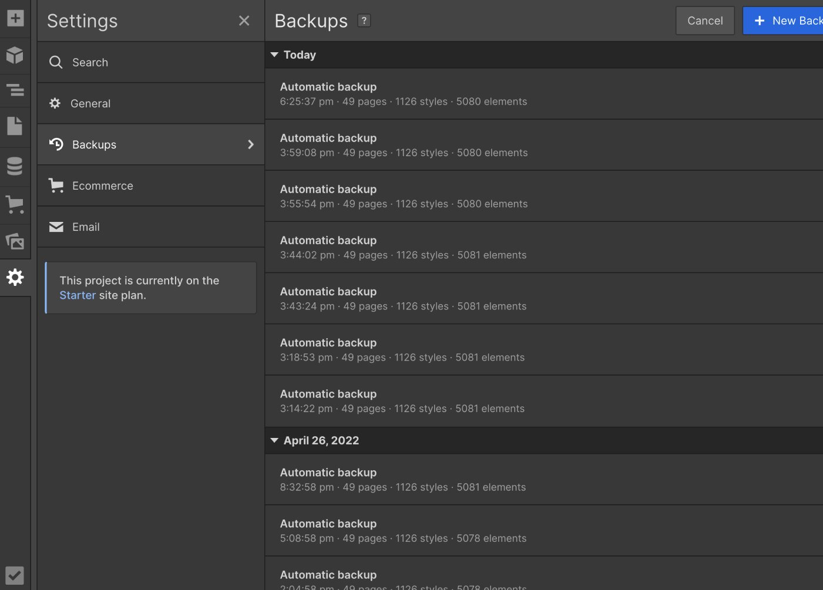Click the Backups help question mark

(x=364, y=21)
